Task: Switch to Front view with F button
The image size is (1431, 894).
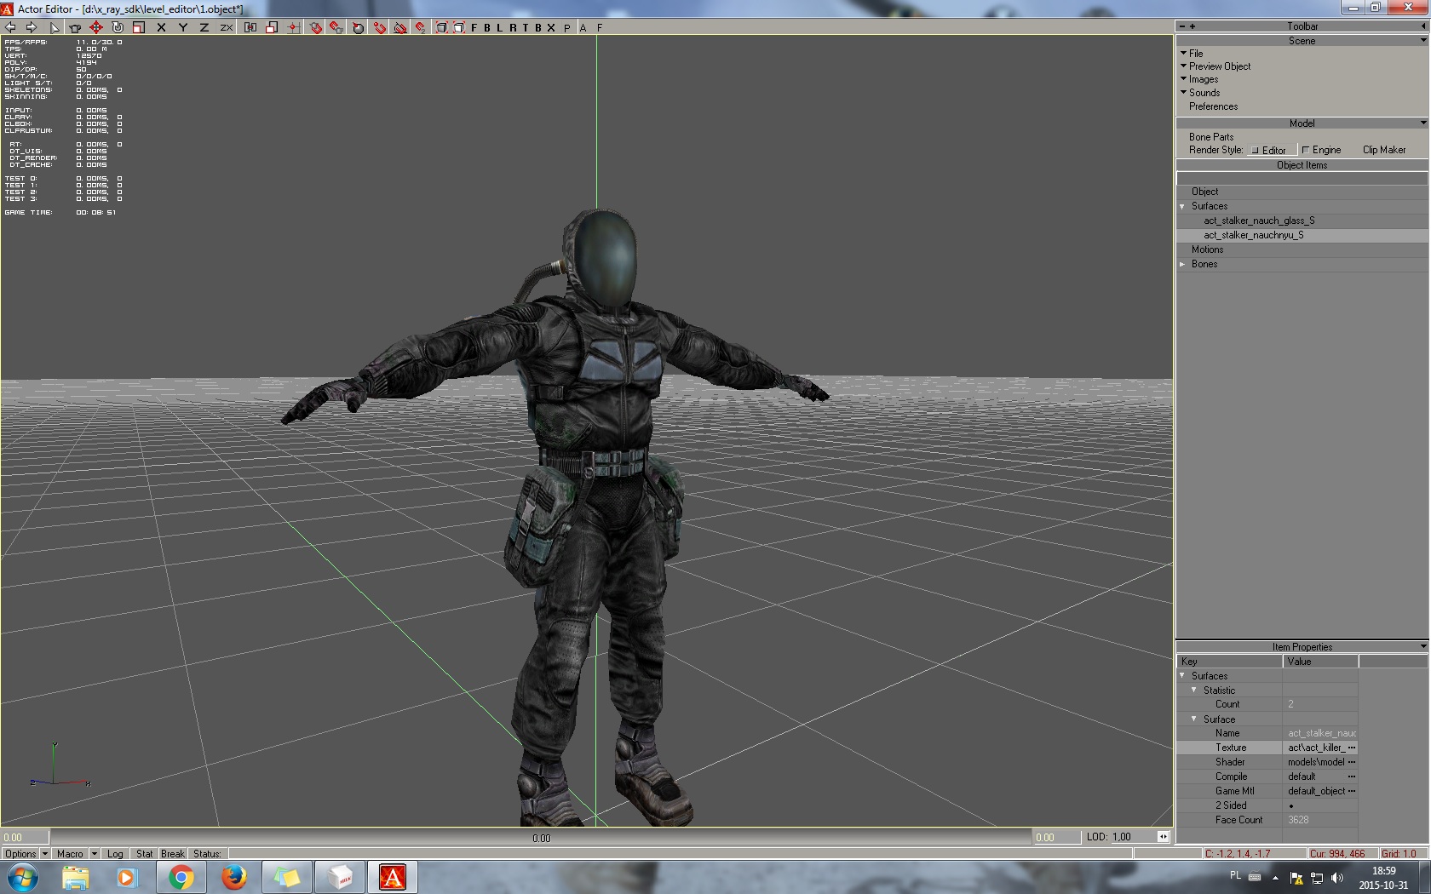Action: (x=474, y=27)
